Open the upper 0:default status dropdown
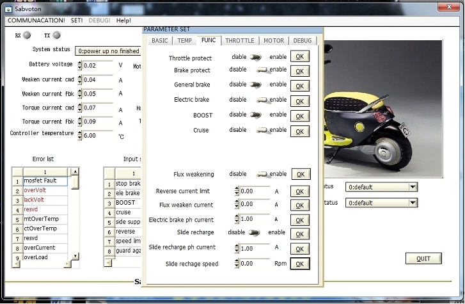Screen dimensions: 465x304 coord(413,188)
